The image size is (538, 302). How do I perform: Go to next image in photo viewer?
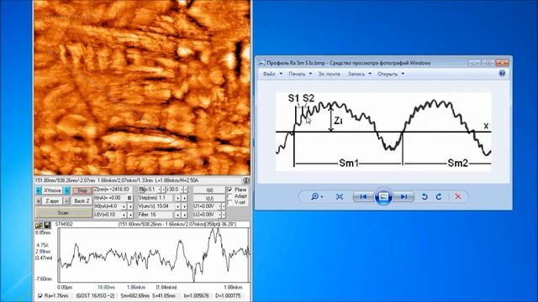(x=403, y=196)
